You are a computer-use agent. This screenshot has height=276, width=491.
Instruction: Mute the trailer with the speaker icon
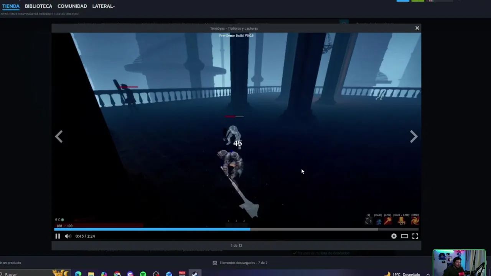pyautogui.click(x=68, y=236)
